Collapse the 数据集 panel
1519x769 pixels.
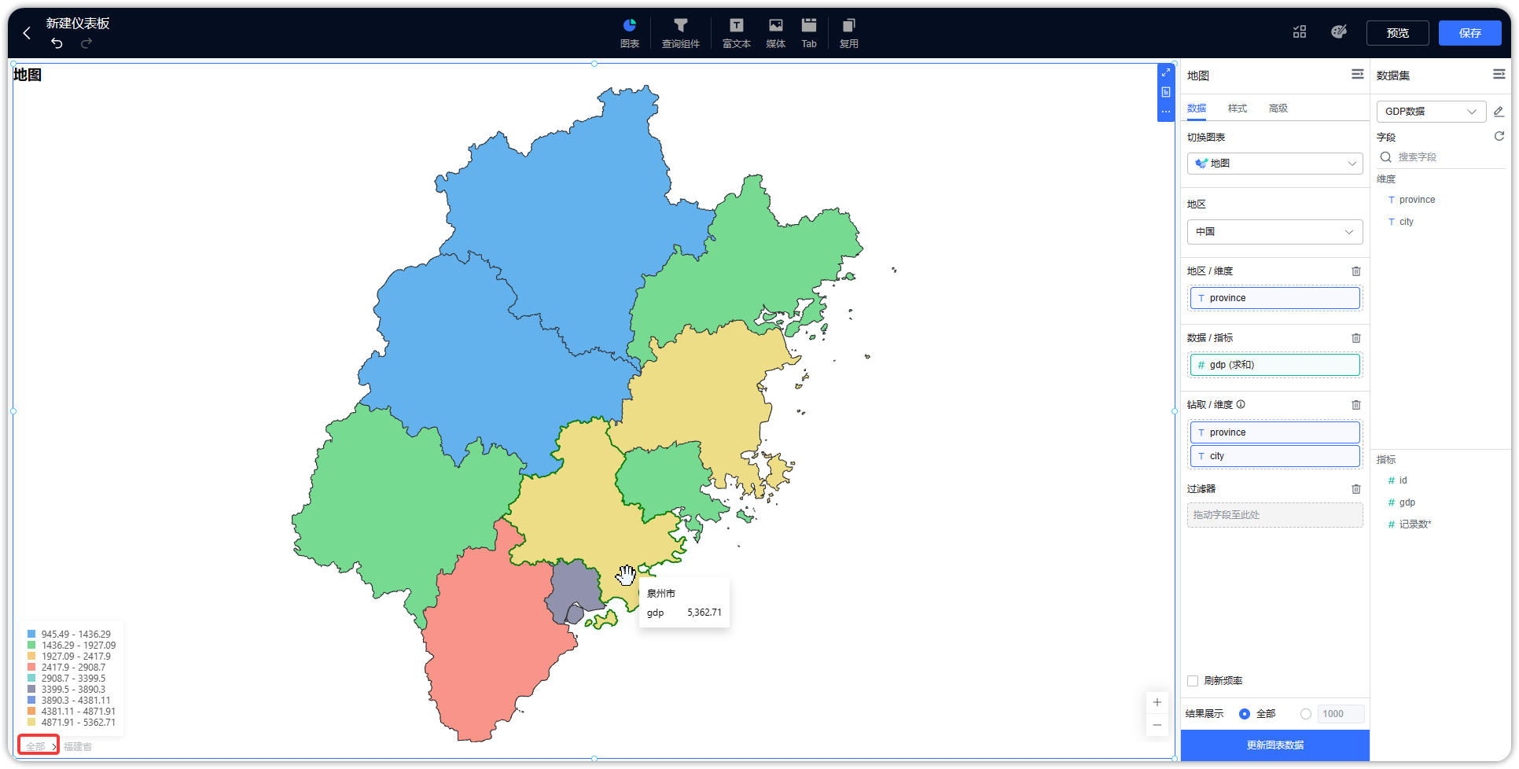[x=1499, y=74]
